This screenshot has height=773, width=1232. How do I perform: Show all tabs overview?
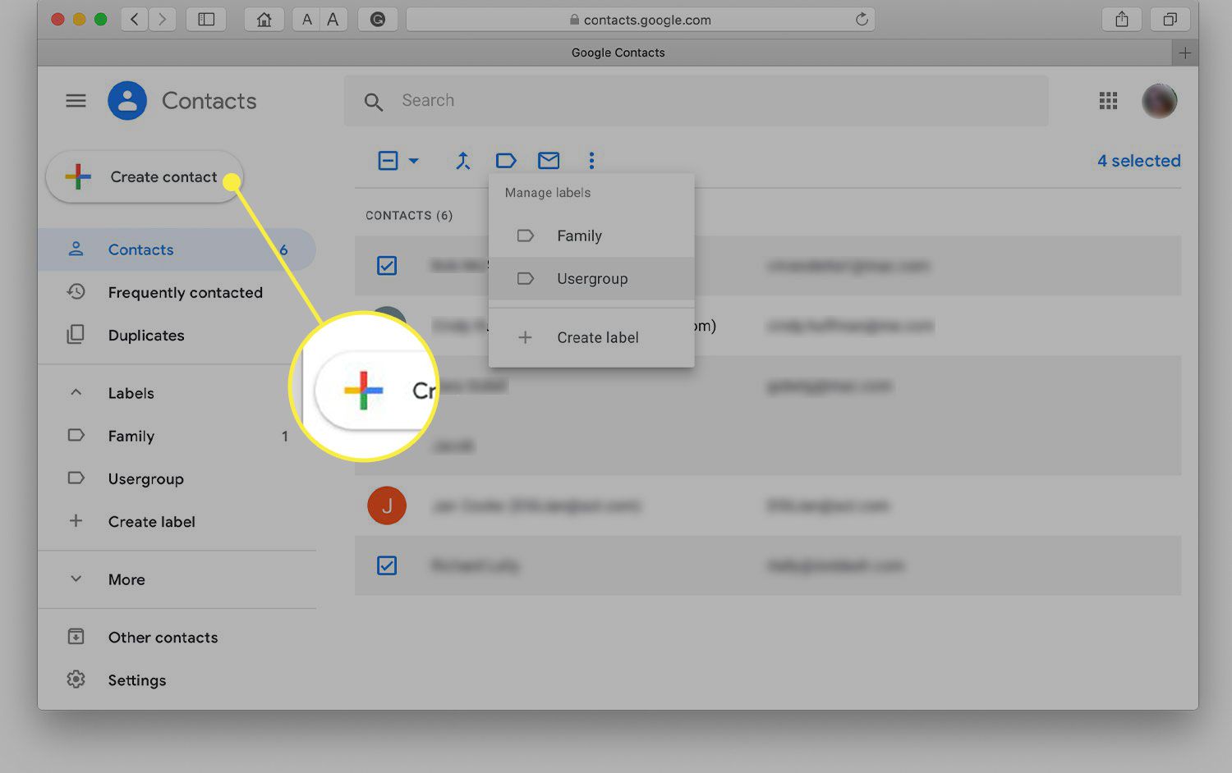click(1170, 19)
